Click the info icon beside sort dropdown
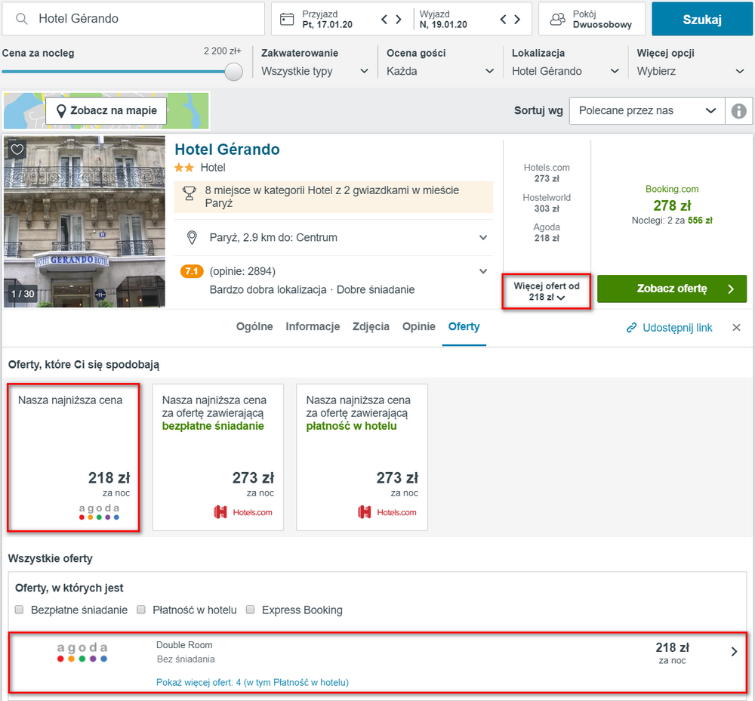This screenshot has width=755, height=701. coord(738,110)
